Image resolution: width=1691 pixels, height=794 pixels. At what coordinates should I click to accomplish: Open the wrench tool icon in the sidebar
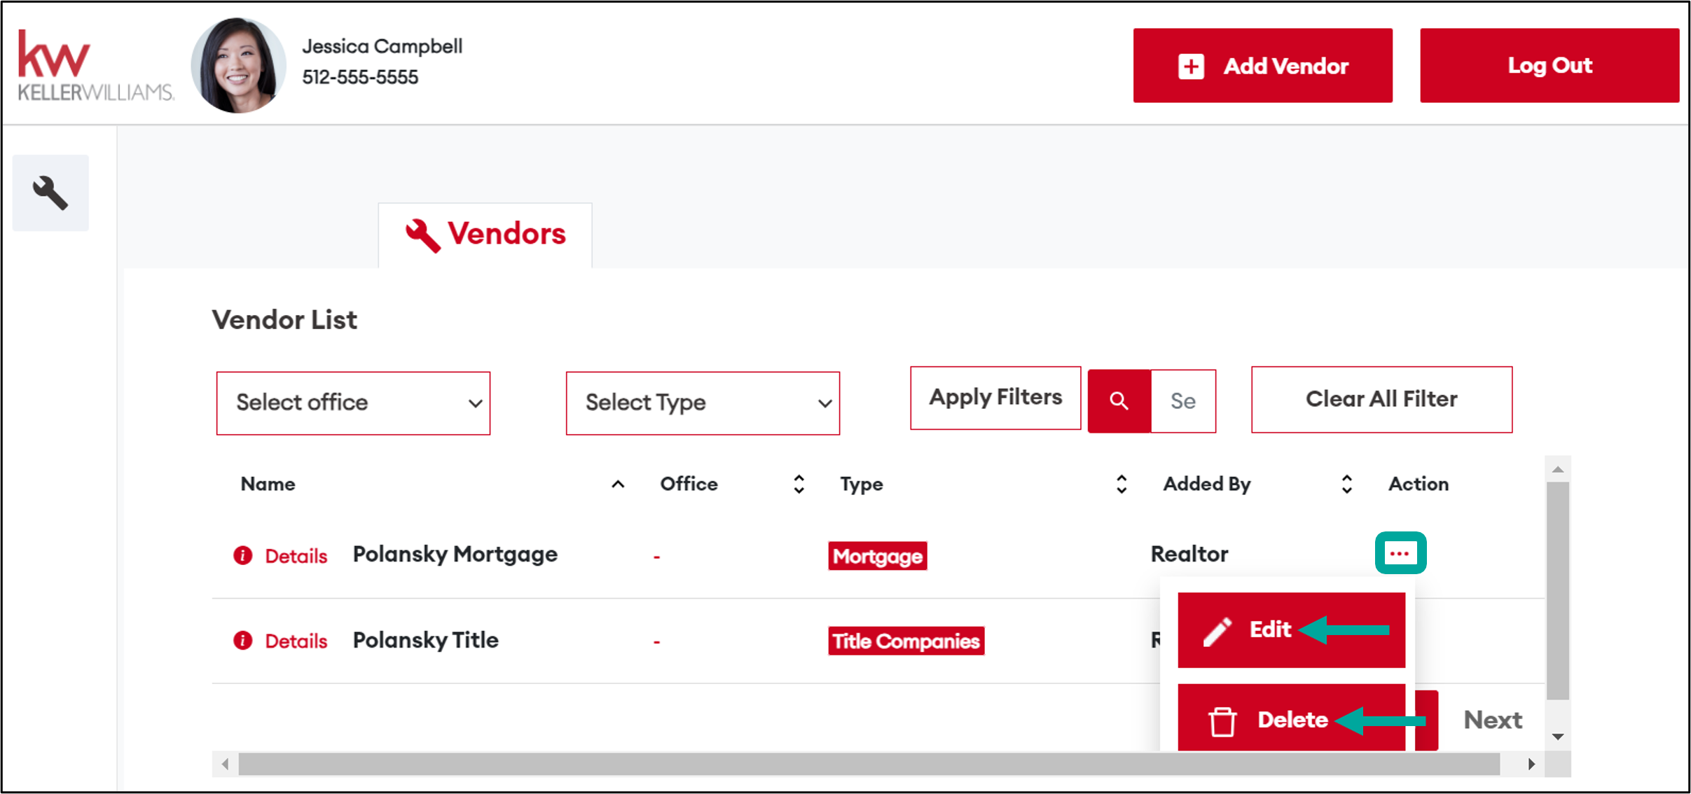[50, 192]
